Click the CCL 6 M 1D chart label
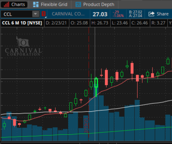Viewport: 172px width, 144px height. coord(22,23)
